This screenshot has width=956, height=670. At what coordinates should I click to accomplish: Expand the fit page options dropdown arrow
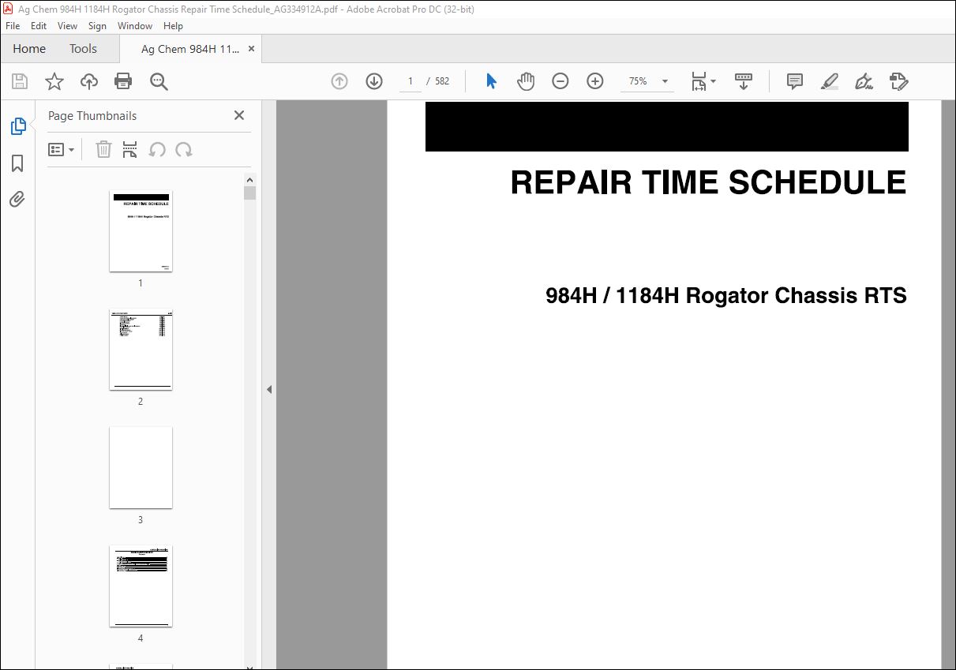pyautogui.click(x=714, y=81)
